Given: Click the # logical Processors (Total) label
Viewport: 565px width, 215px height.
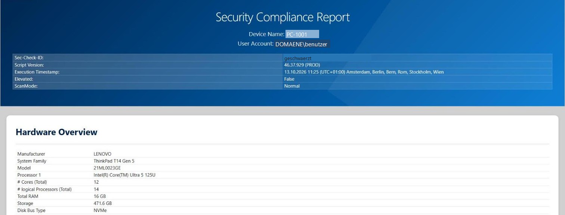Looking at the screenshot, I should point(44,189).
